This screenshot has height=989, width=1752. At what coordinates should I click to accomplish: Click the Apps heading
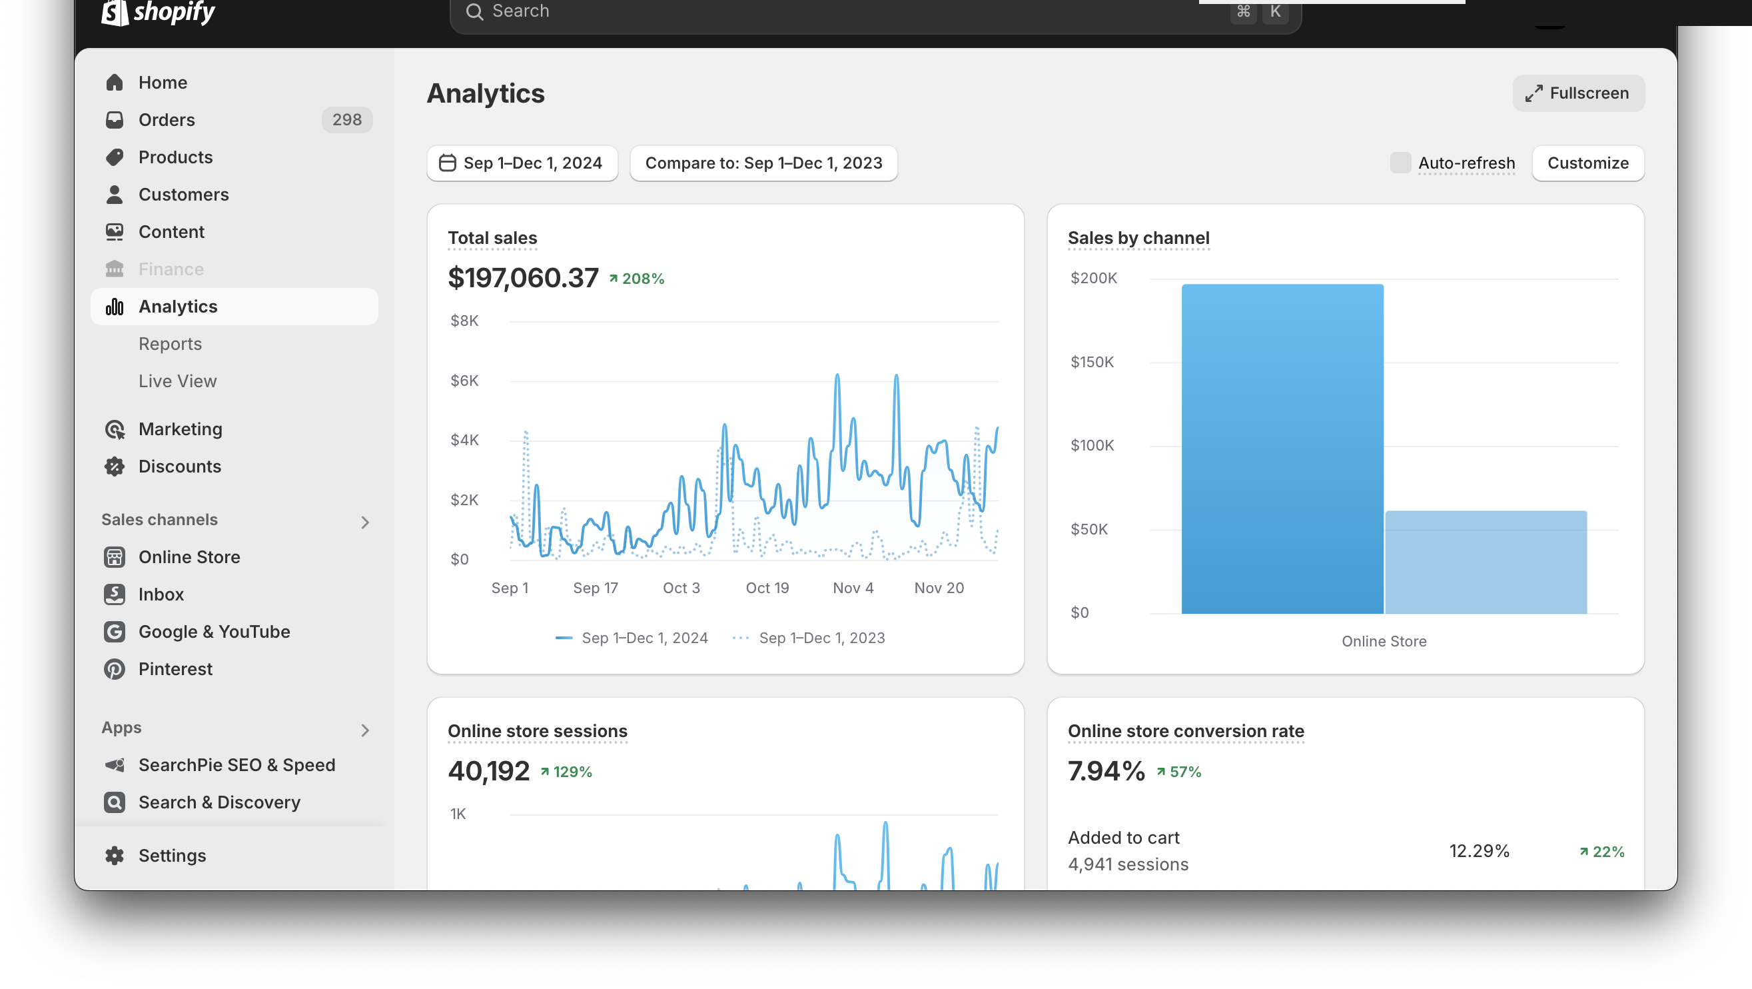click(121, 728)
